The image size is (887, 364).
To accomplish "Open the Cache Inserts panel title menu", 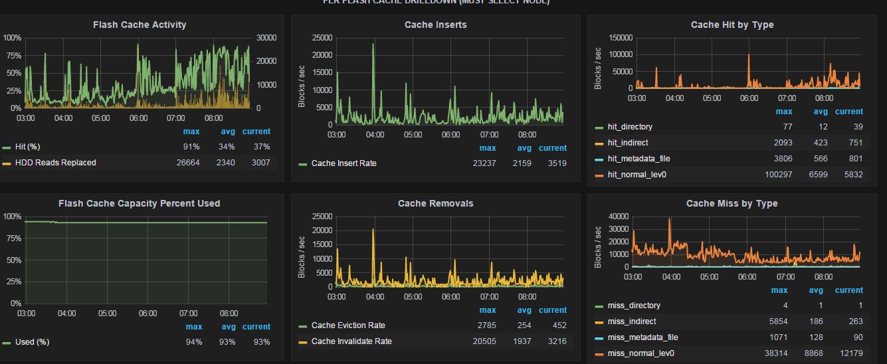I will (x=435, y=25).
